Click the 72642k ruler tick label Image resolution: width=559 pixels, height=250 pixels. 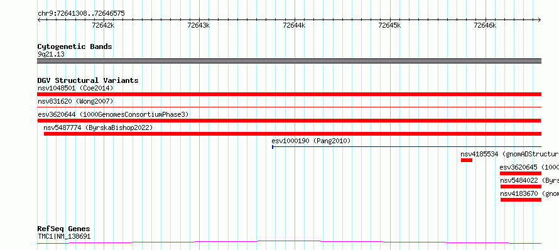(x=103, y=25)
